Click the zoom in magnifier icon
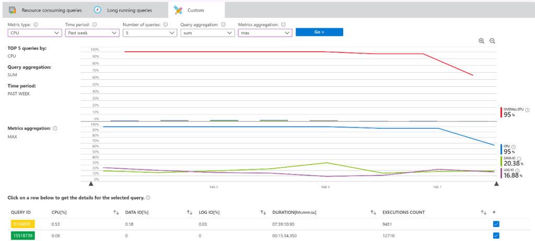The image size is (535, 241). tap(481, 41)
